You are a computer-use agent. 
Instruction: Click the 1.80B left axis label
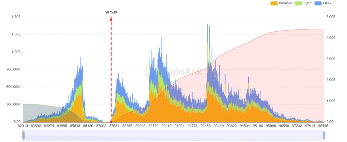tap(16, 17)
